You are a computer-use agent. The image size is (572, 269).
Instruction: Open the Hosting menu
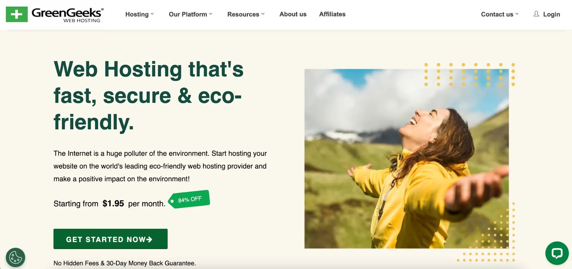(x=137, y=14)
